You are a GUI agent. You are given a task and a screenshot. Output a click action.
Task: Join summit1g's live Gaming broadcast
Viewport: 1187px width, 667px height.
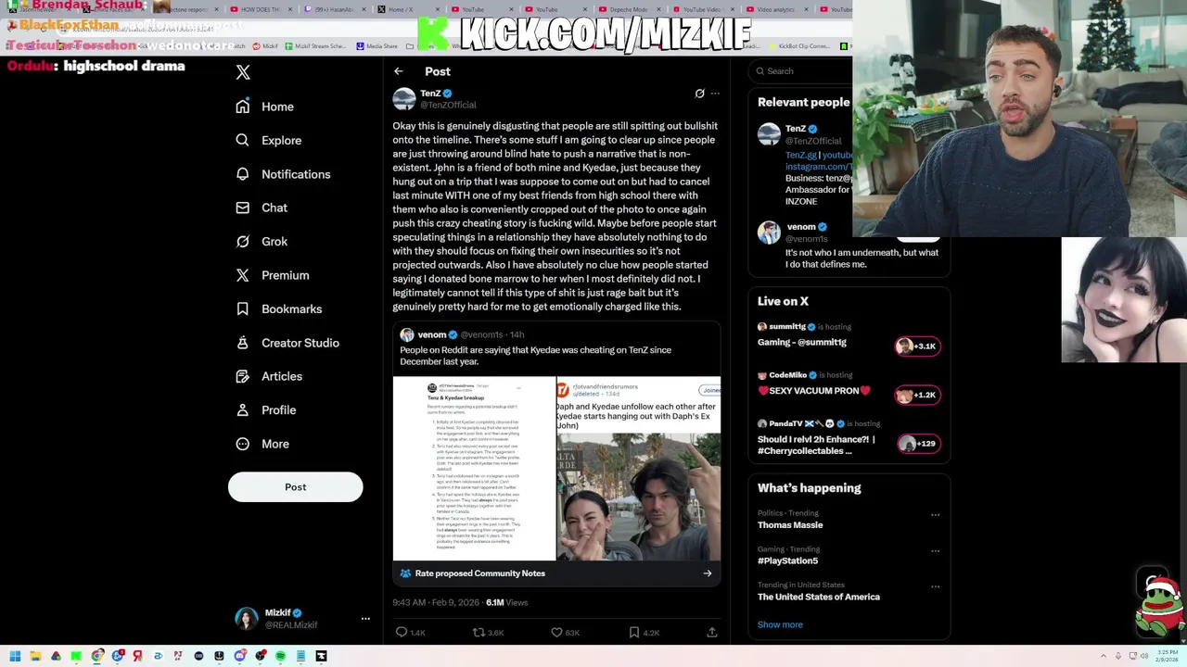pos(849,335)
